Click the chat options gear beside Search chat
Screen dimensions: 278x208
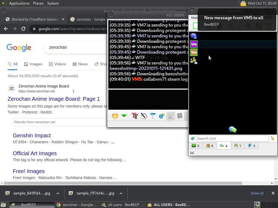[x=193, y=138]
